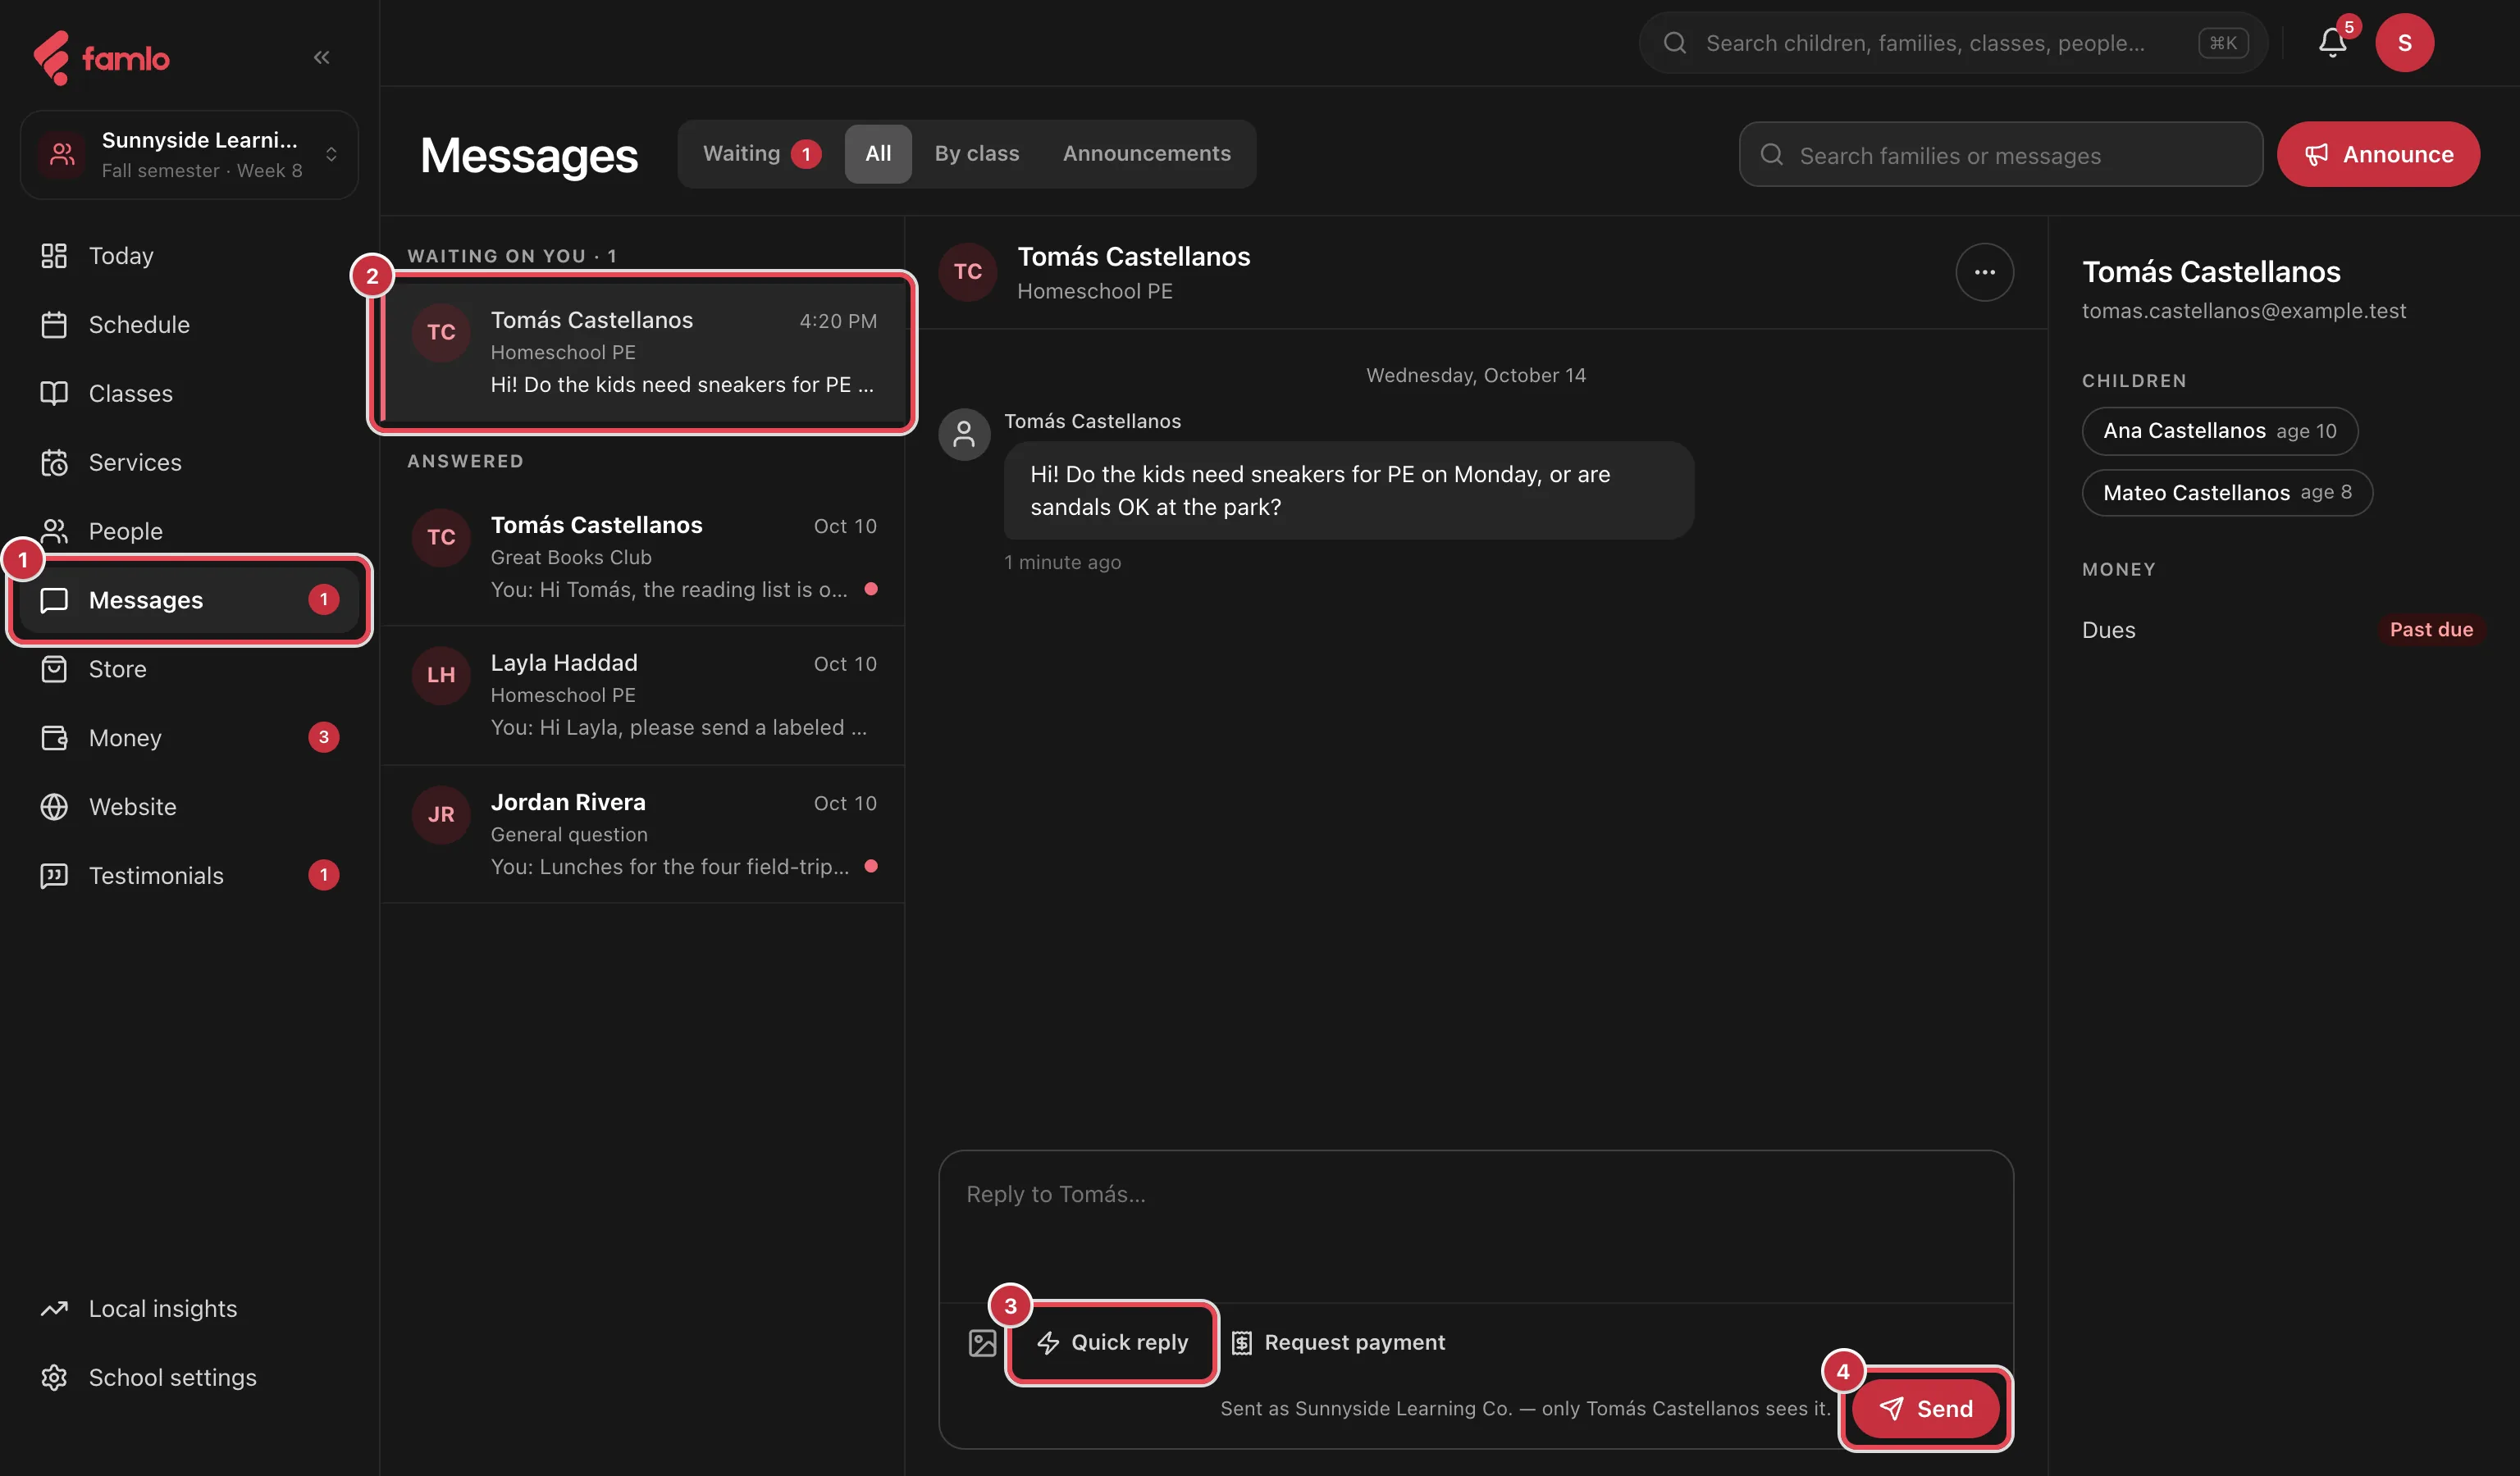
Task: Expand the Sunnyside Learning school switcher
Action: (x=189, y=155)
